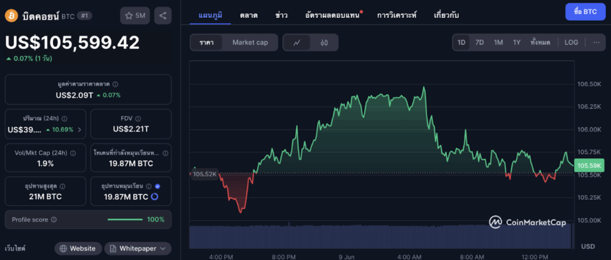Click the share icon button

[x=162, y=15]
